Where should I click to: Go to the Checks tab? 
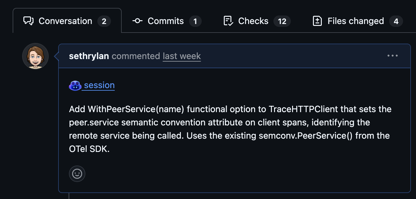(253, 21)
